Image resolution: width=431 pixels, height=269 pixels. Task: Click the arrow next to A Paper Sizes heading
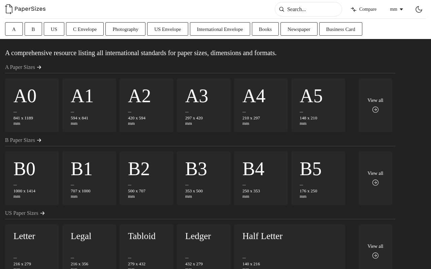tap(39, 67)
